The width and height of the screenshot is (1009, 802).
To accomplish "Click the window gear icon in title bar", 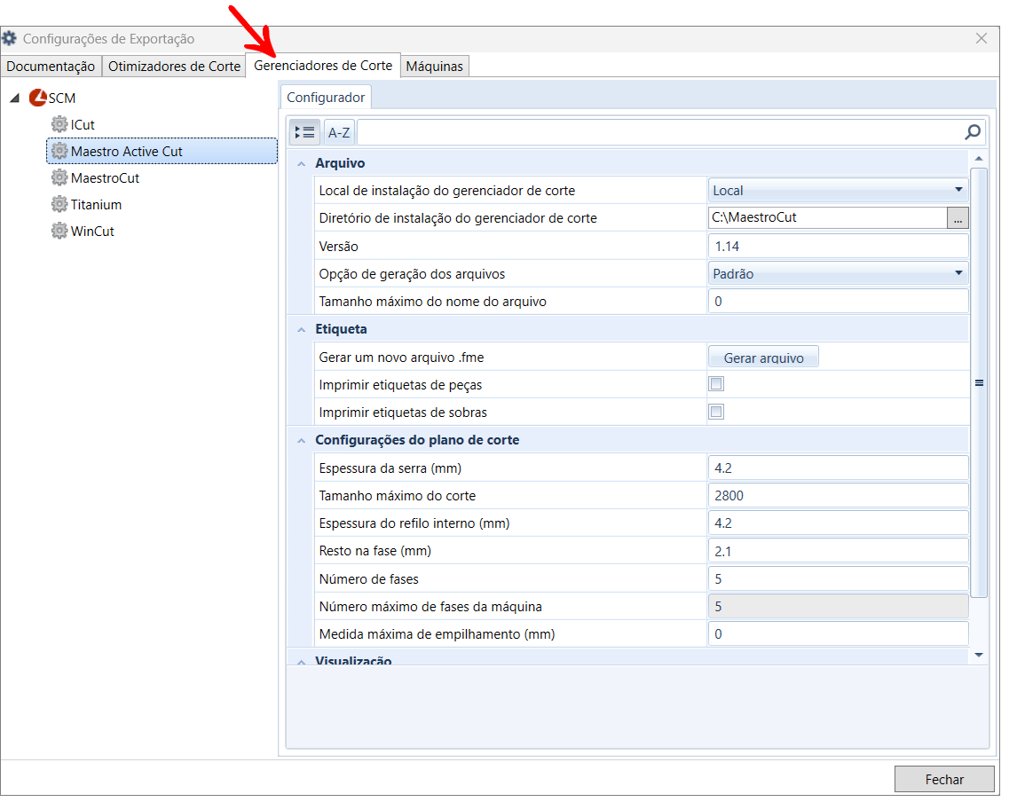I will click(x=9, y=38).
